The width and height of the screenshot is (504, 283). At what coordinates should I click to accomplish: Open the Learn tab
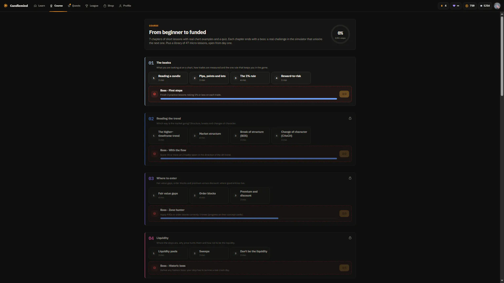tap(39, 6)
